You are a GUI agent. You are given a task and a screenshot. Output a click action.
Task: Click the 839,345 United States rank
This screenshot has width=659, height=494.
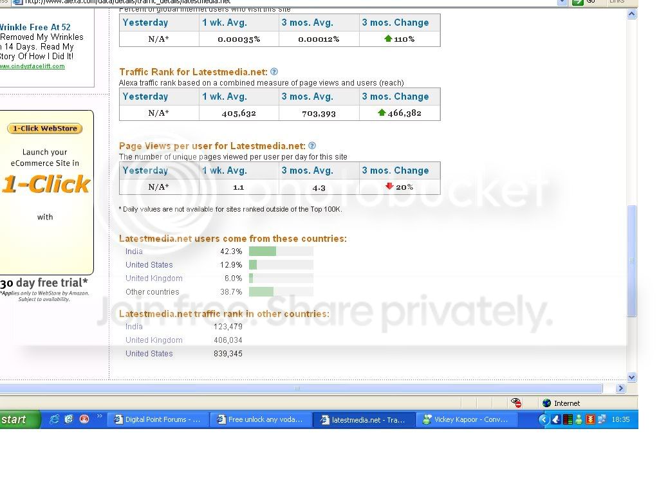(x=228, y=353)
